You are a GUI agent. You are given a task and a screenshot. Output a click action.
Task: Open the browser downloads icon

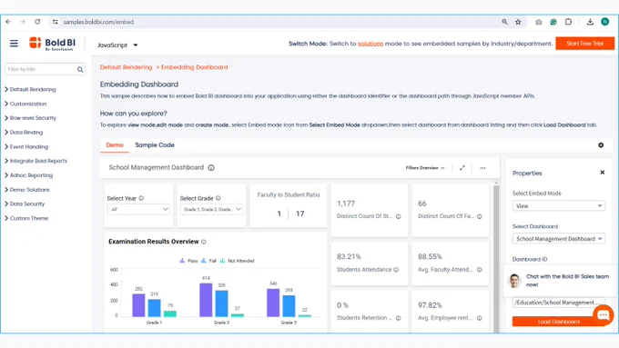click(590, 22)
